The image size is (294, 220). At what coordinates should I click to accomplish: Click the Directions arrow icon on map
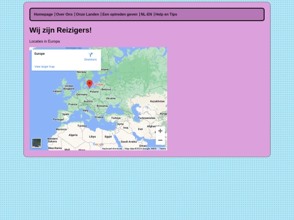point(90,55)
